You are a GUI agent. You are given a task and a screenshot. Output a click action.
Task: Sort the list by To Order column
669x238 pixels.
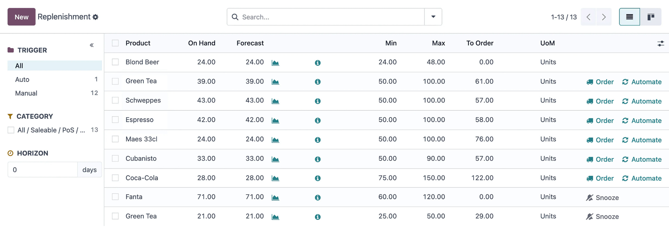tap(480, 43)
